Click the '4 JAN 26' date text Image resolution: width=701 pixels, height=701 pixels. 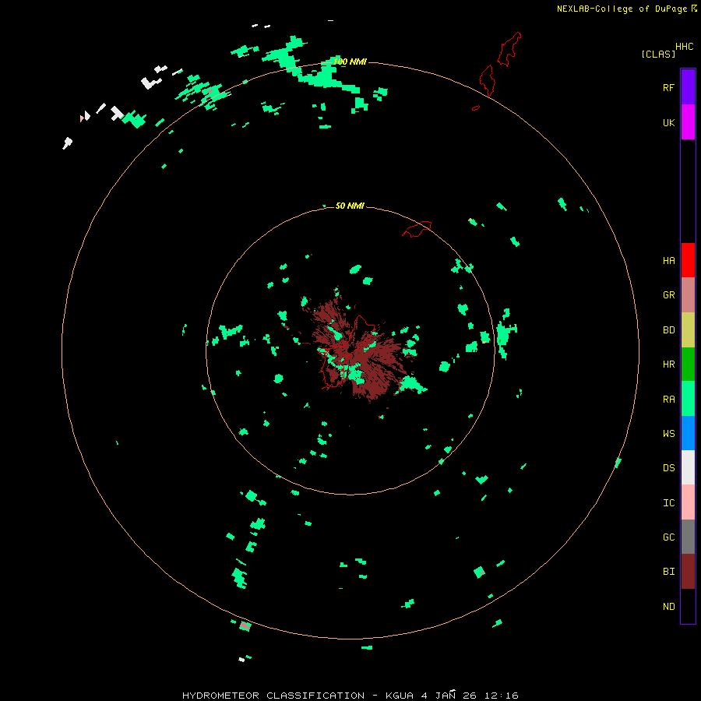(x=449, y=696)
